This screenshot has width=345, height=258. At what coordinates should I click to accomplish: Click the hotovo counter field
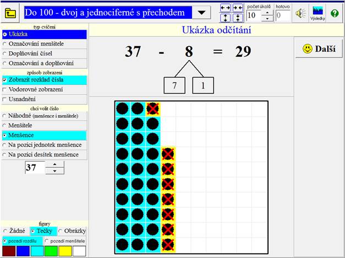283,15
